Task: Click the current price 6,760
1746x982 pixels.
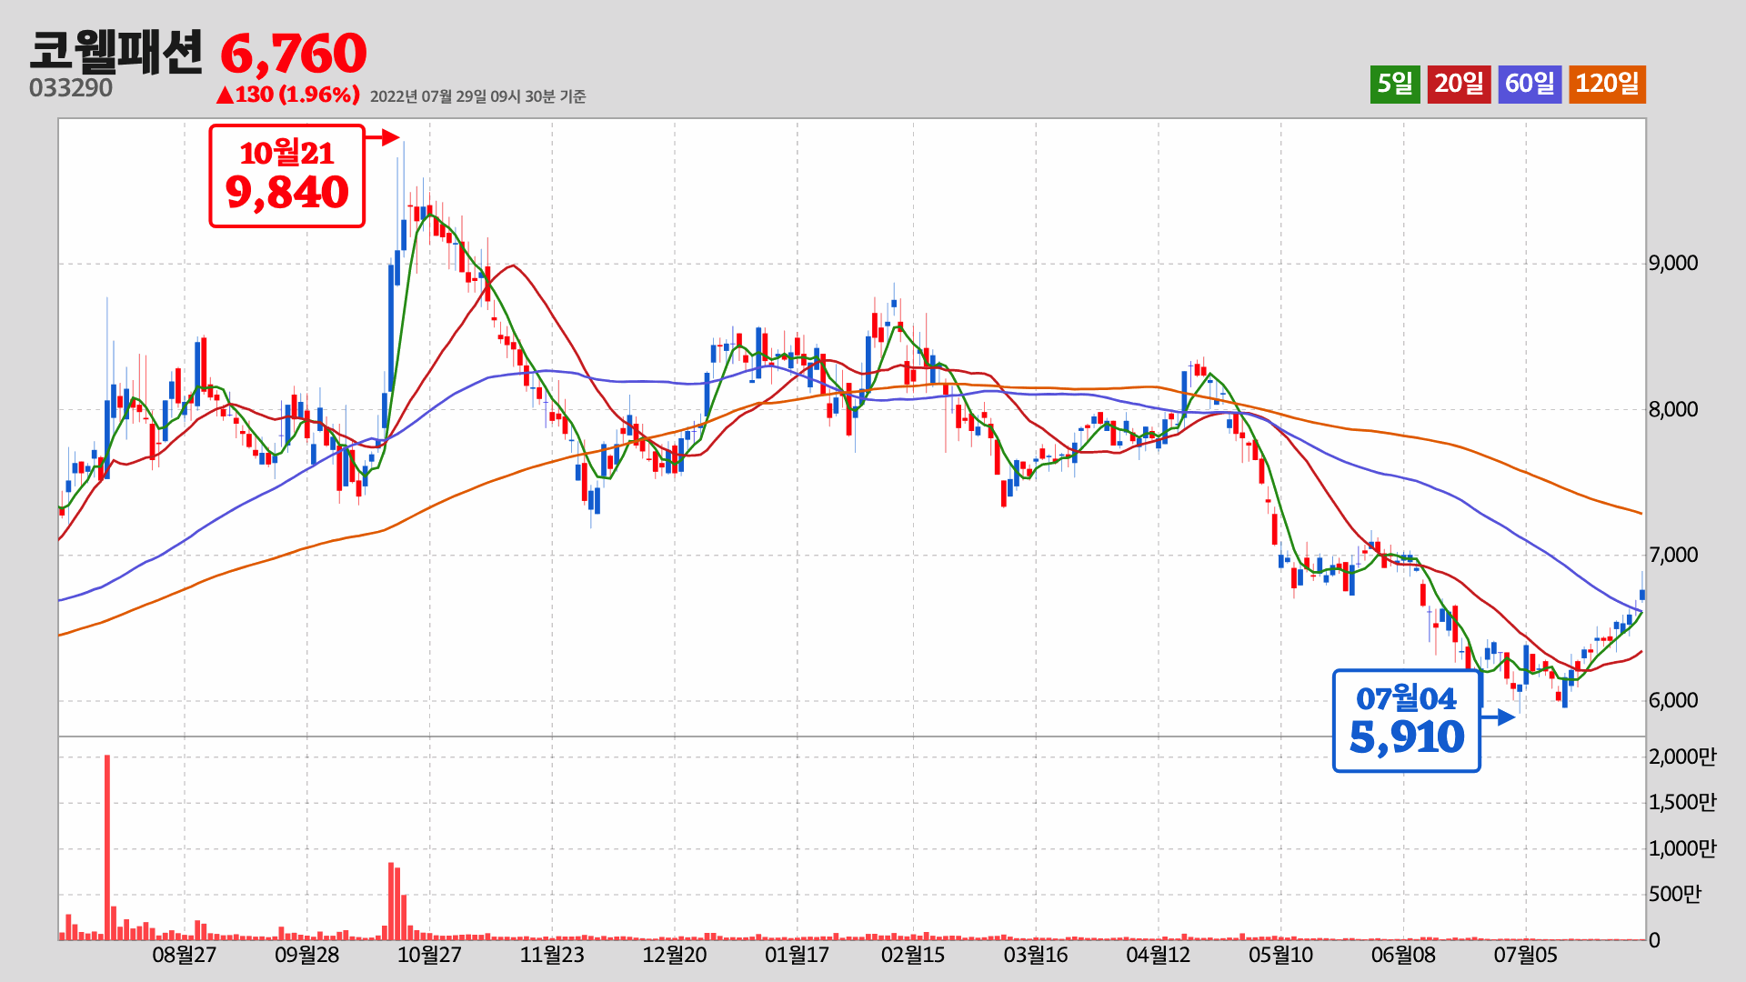Action: 294,55
